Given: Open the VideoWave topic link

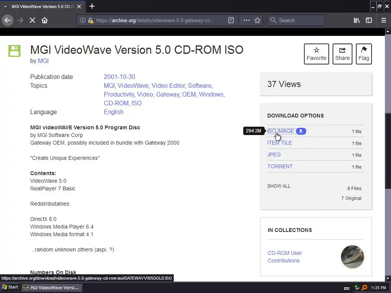Looking at the screenshot, I should (x=133, y=86).
